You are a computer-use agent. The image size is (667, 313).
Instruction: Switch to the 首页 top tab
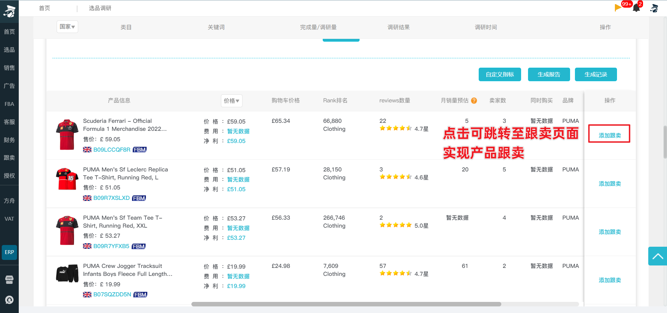click(x=44, y=8)
